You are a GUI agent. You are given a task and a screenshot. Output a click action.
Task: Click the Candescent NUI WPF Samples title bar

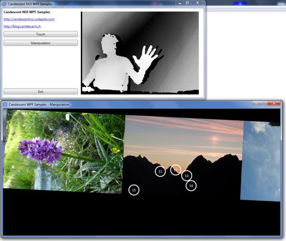(x=89, y=4)
